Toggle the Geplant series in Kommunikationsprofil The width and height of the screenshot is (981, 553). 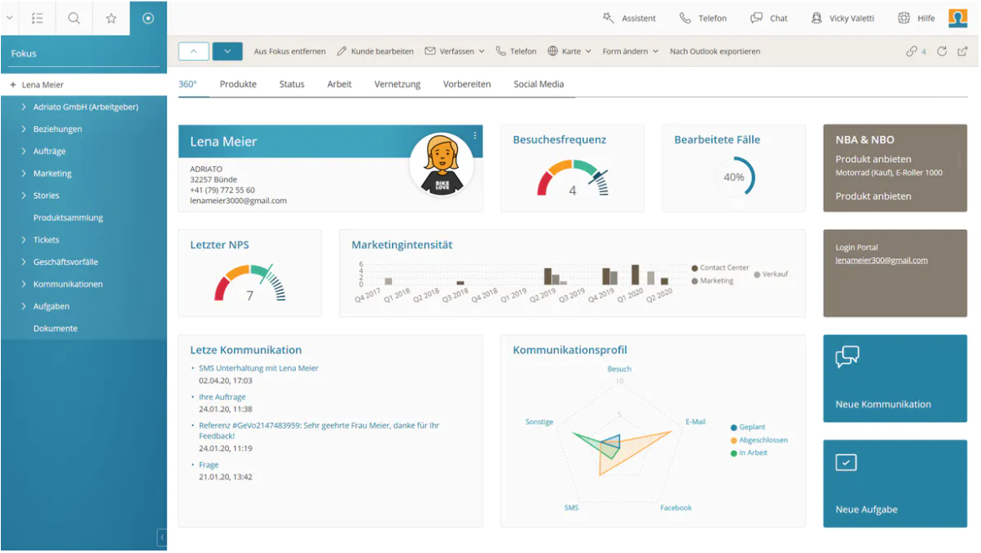coord(749,427)
